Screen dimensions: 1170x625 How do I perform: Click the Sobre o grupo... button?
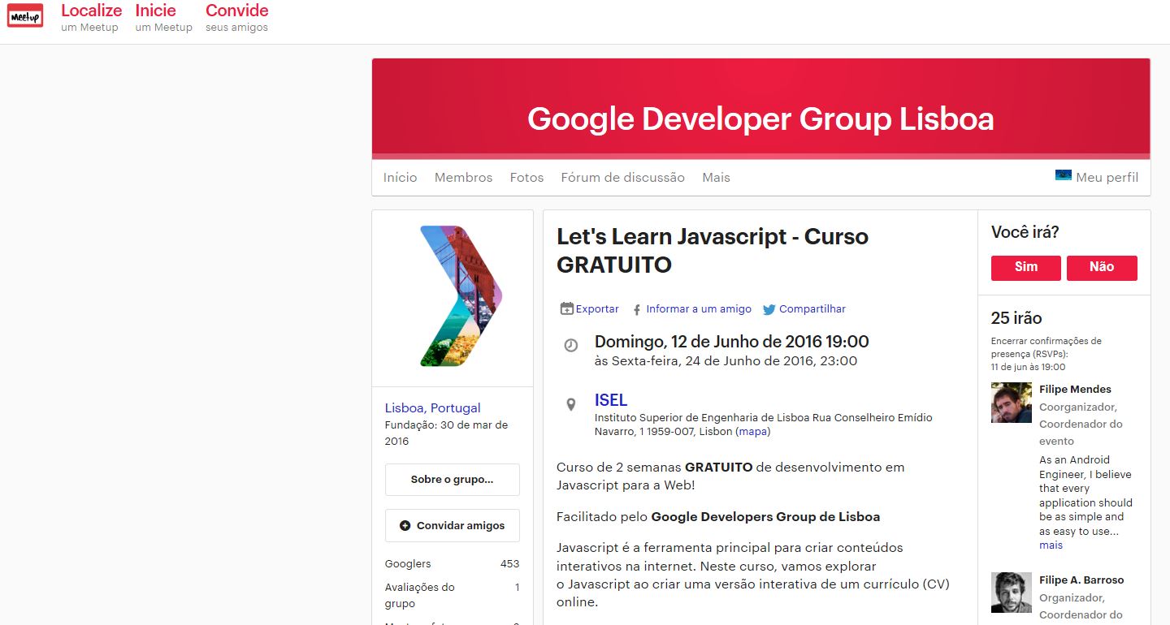click(x=452, y=480)
